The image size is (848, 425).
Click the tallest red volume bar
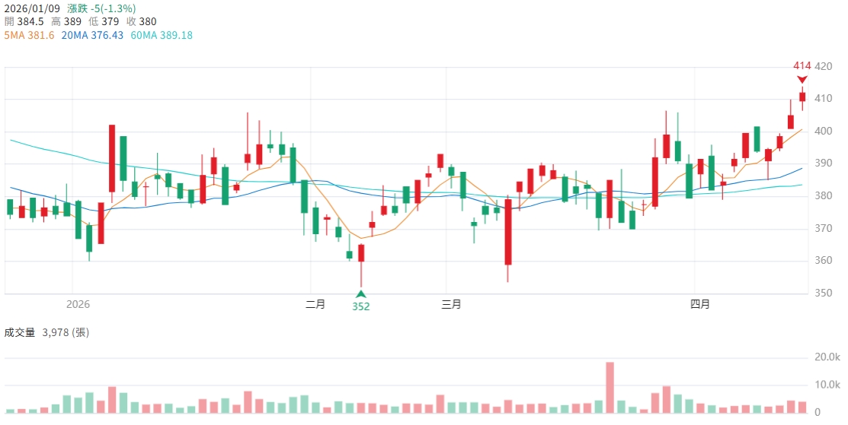pyautogui.click(x=610, y=388)
